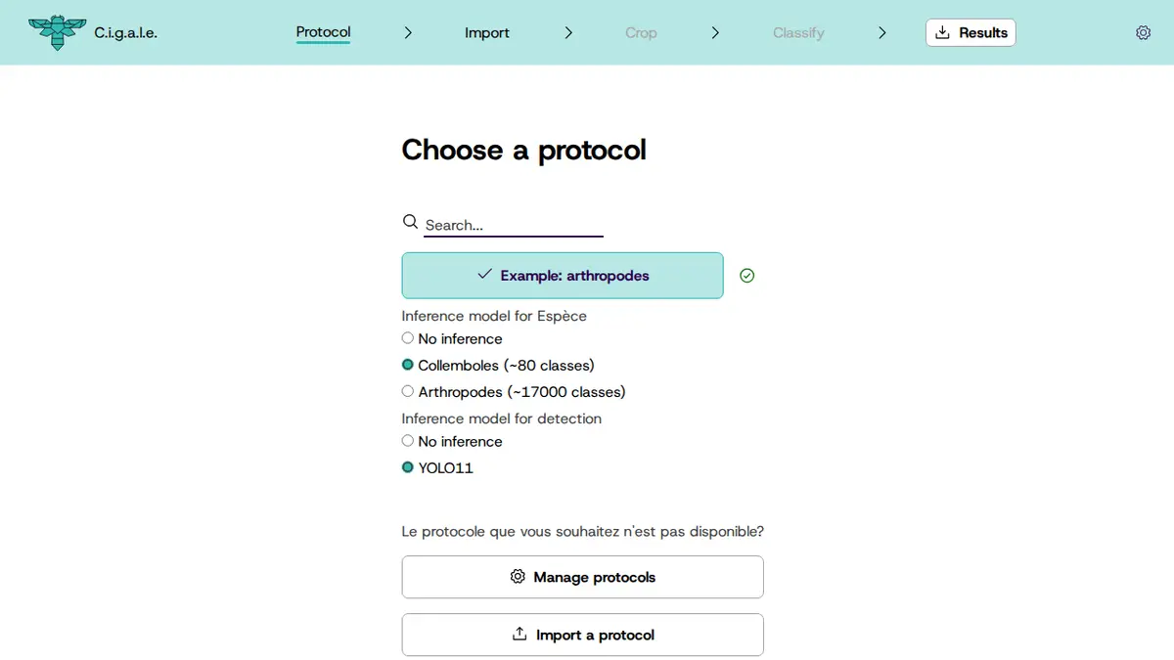
Task: Click the green verified check circle icon
Action: tap(747, 276)
